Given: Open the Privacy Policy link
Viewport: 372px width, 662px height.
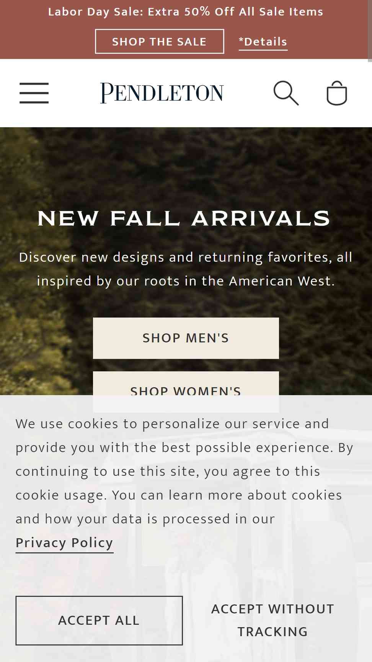Looking at the screenshot, I should pyautogui.click(x=64, y=543).
